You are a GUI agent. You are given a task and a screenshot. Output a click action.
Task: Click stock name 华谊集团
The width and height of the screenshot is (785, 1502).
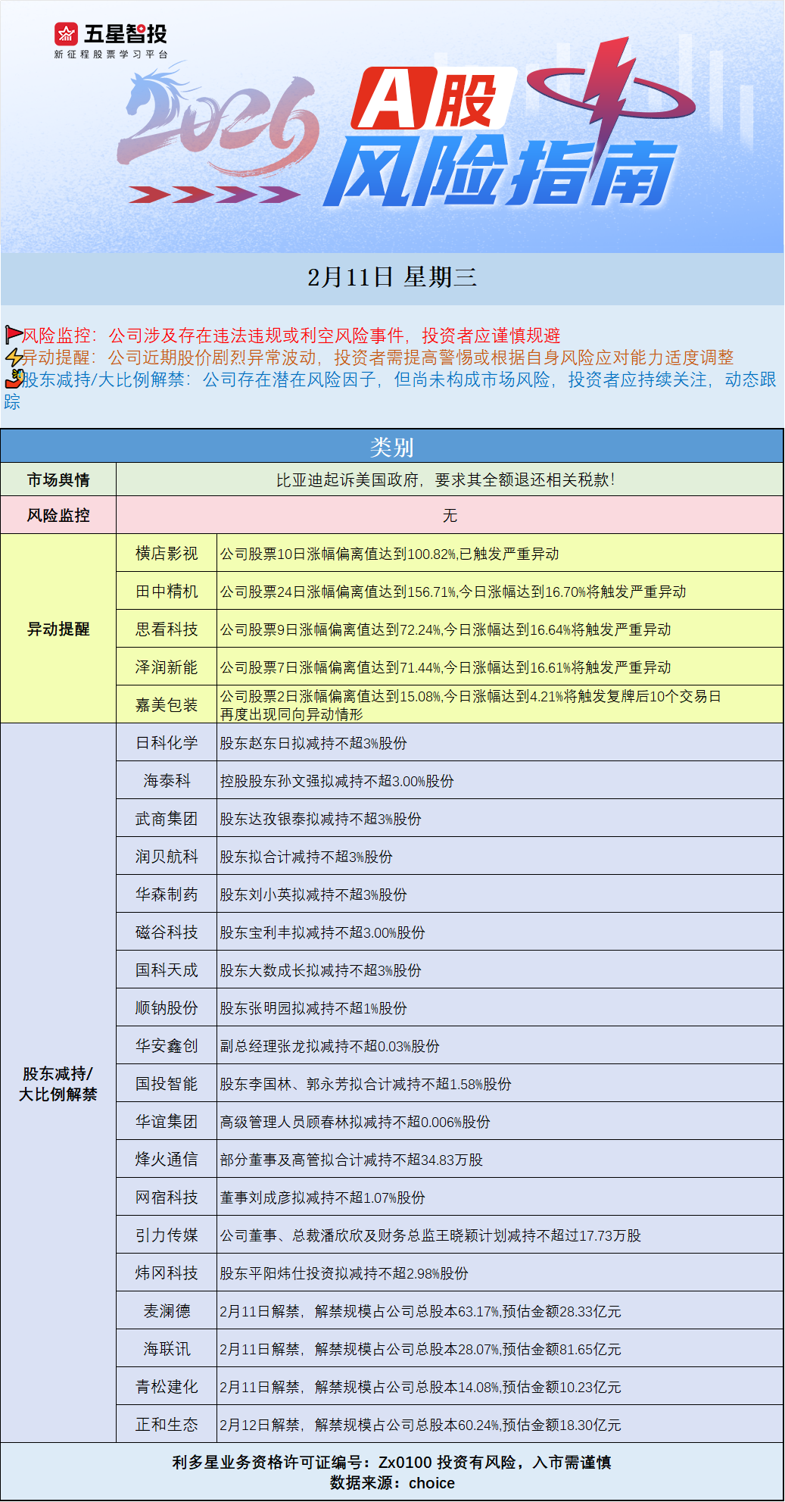click(x=167, y=1122)
